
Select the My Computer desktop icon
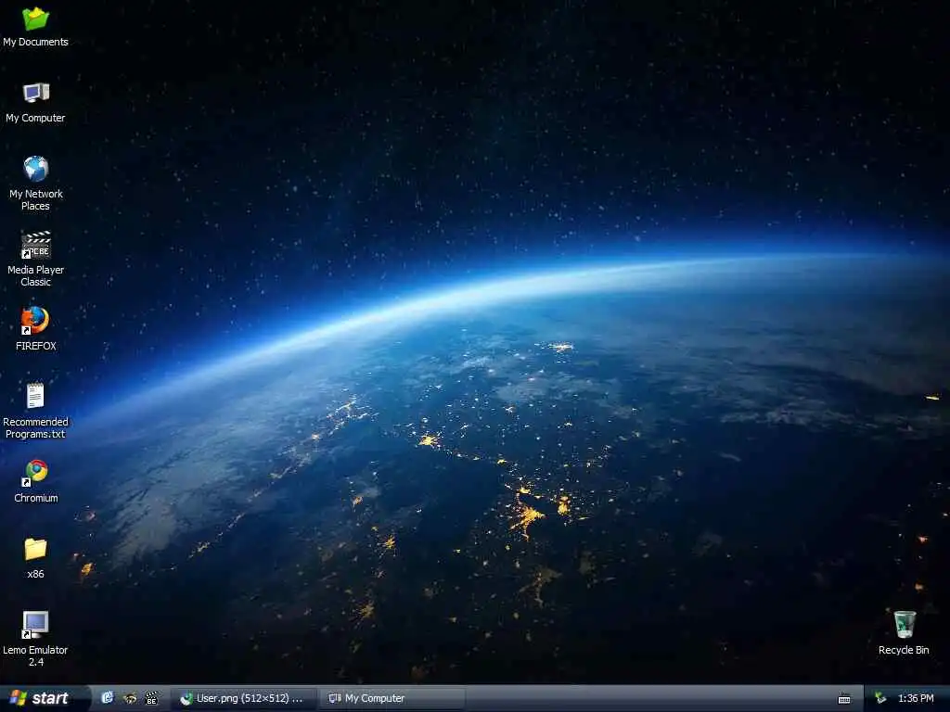click(36, 93)
